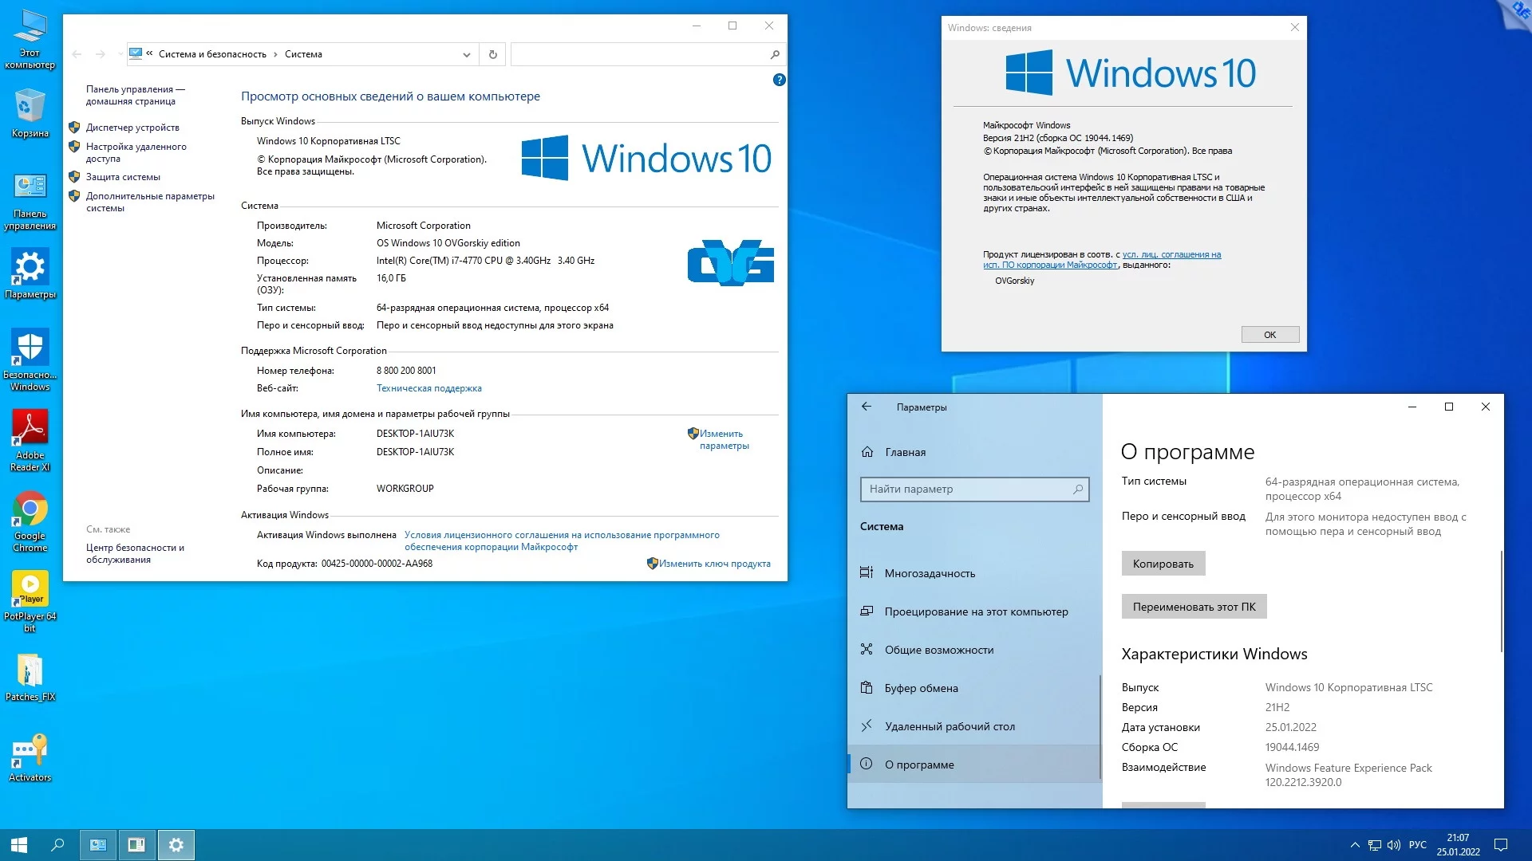Click the Найти параметр search field
Screen dimensions: 1532x861
pos(968,489)
